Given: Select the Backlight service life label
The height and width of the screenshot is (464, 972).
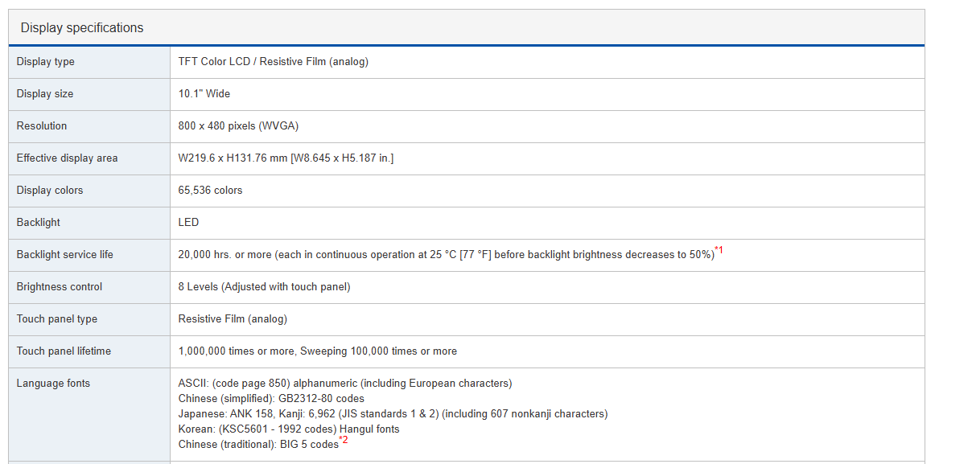Looking at the screenshot, I should (65, 255).
